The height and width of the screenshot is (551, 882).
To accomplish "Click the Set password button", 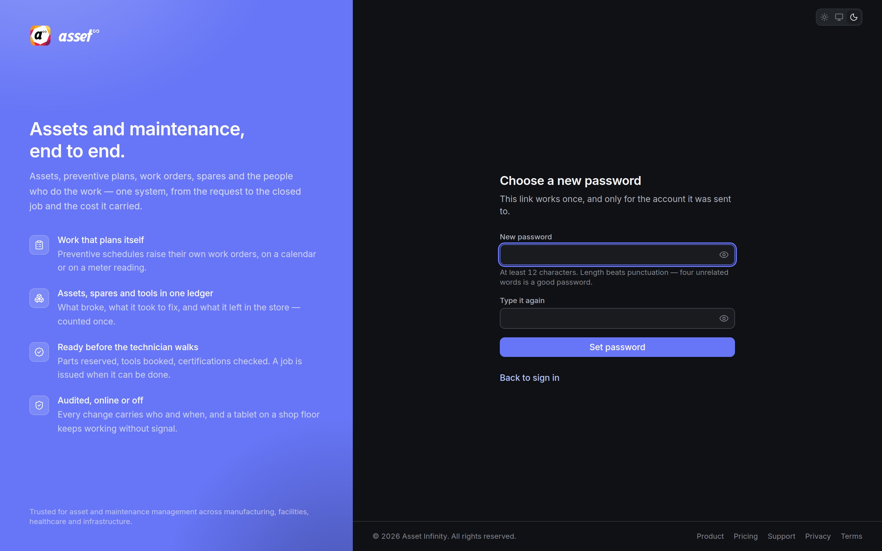I will point(617,347).
